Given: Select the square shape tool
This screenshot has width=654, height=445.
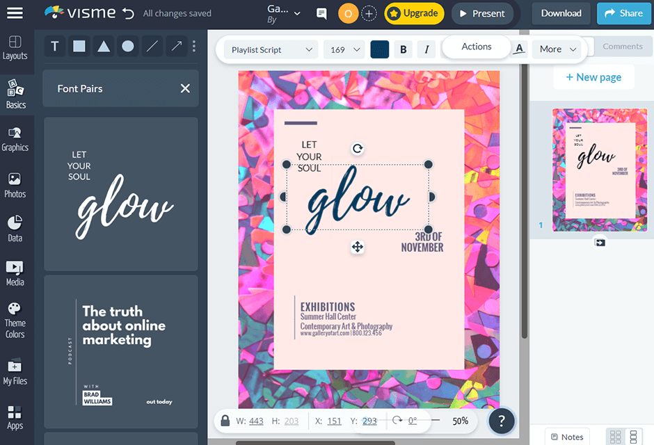Looking at the screenshot, I should [79, 47].
